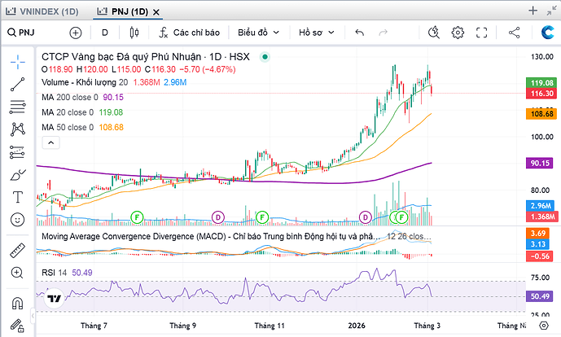Select the brush drawing tool
Viewport: 561px width, 337px height.
(17, 174)
